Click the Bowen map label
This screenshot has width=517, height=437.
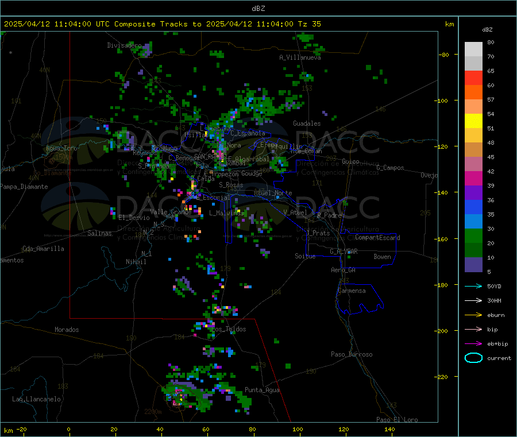coord(383,257)
